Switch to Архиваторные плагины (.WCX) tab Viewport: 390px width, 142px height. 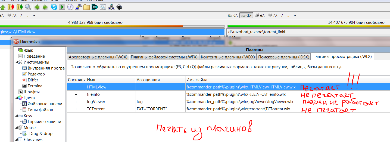[98, 57]
